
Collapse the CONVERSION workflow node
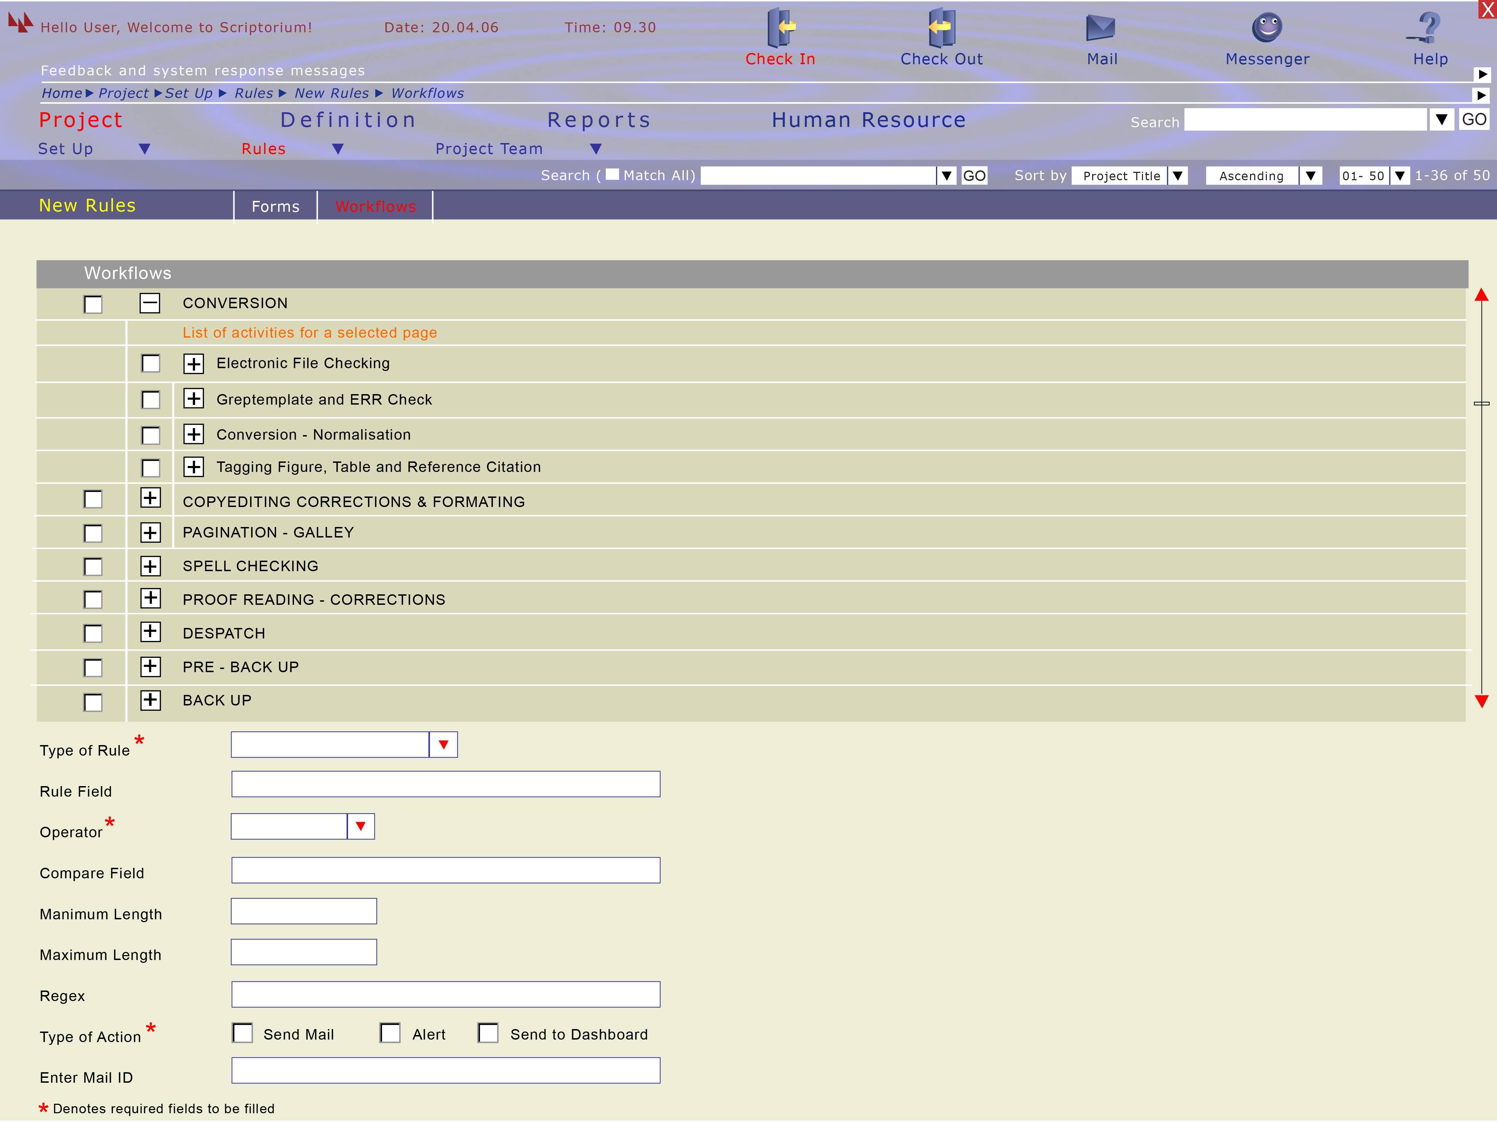tap(149, 303)
